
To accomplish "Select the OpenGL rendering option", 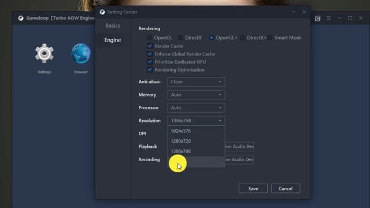I will (x=149, y=38).
